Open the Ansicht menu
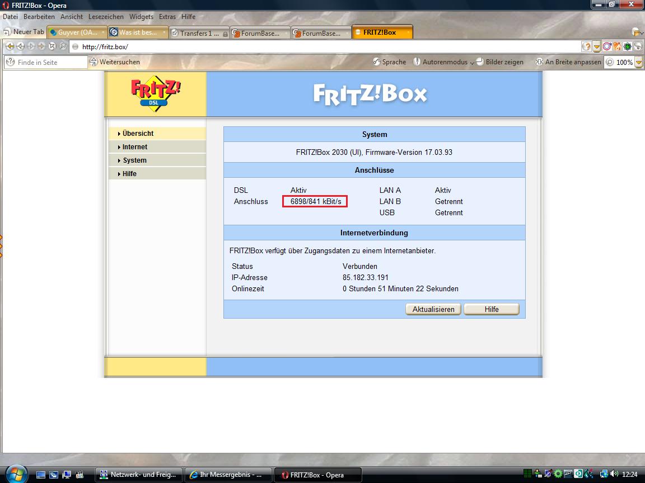This screenshot has height=483, width=645. click(72, 17)
